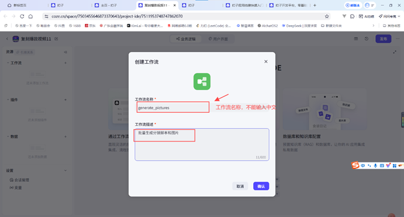
Task: Switch to 扣子开发平台 browser tab
Action: [288, 5]
